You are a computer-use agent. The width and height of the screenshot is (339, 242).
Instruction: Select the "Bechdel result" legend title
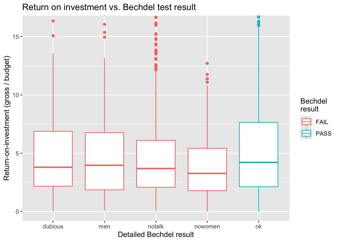[x=314, y=105]
